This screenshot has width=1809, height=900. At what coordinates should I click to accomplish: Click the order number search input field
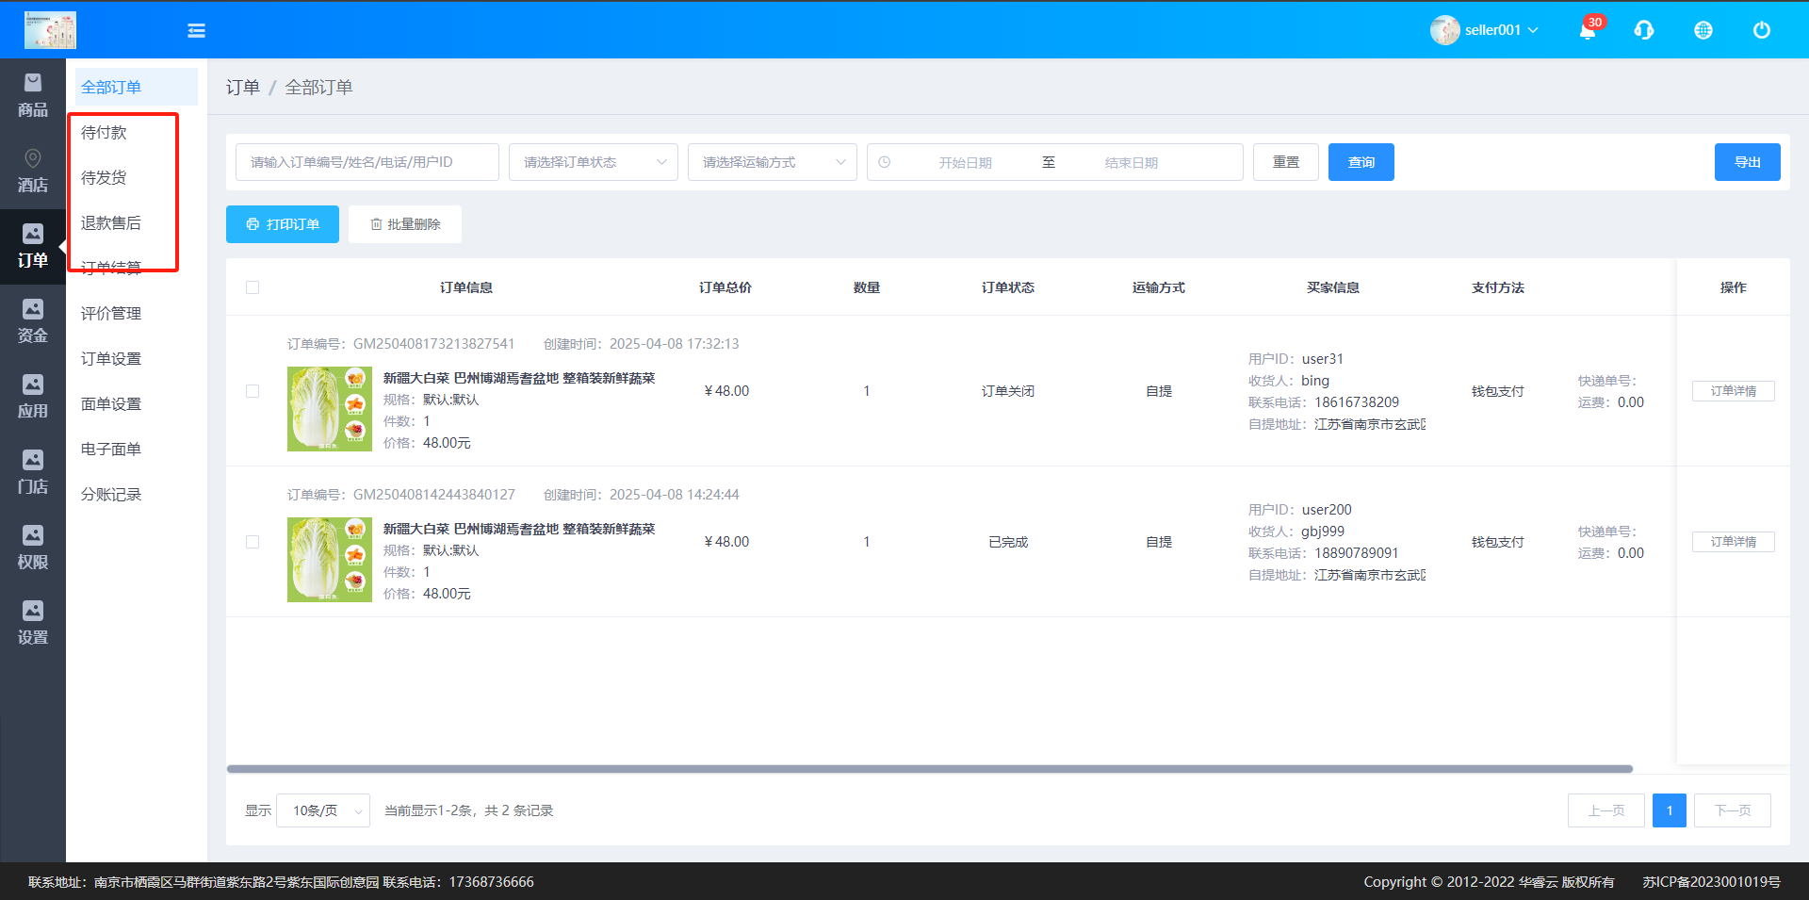pyautogui.click(x=367, y=162)
